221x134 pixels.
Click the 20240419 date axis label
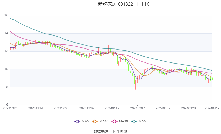212,108
